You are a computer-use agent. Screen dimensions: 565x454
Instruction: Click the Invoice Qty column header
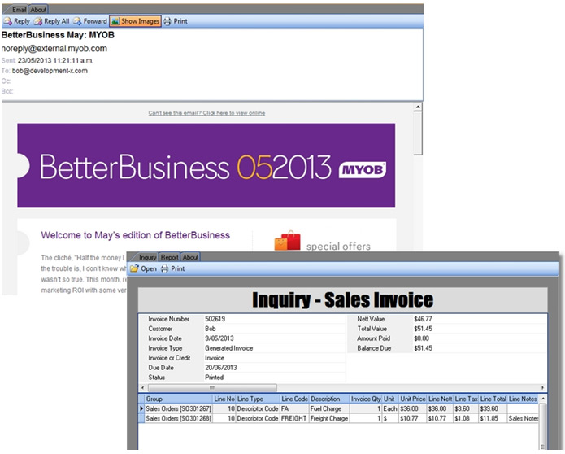366,399
